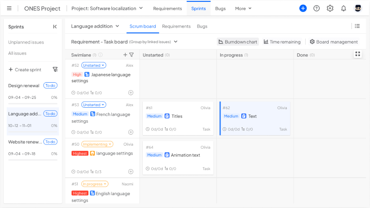This screenshot has width=370, height=208.
Task: Click the swimlane filter funnel icon
Action: point(131,55)
